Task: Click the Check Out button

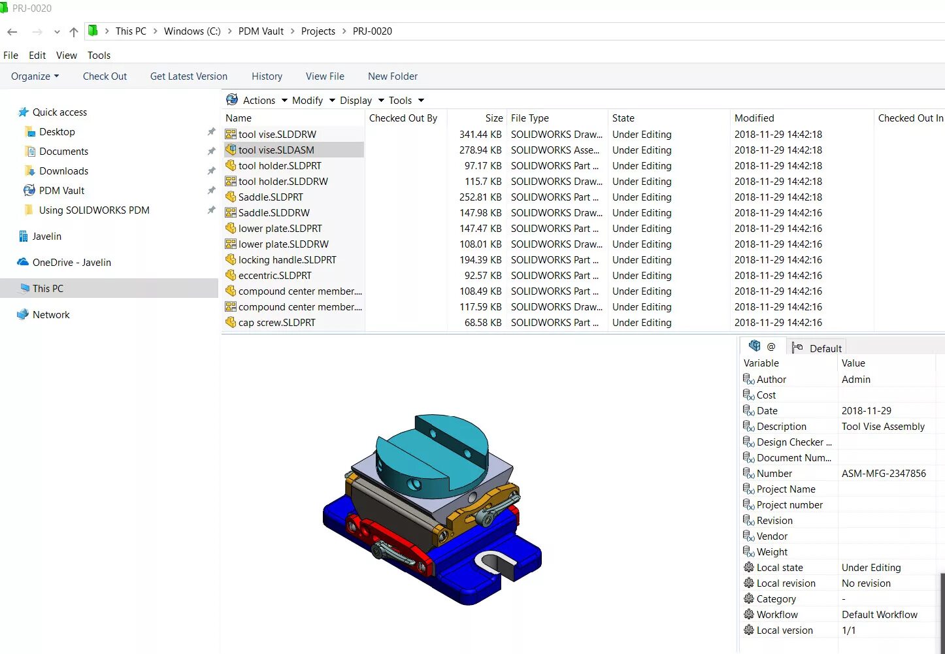Action: (x=105, y=76)
